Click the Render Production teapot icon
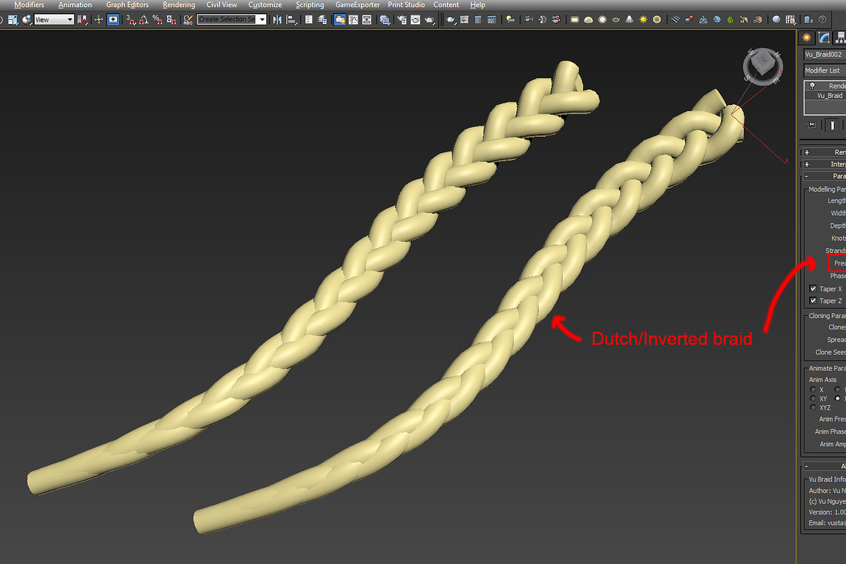846x564 pixels. click(x=430, y=20)
